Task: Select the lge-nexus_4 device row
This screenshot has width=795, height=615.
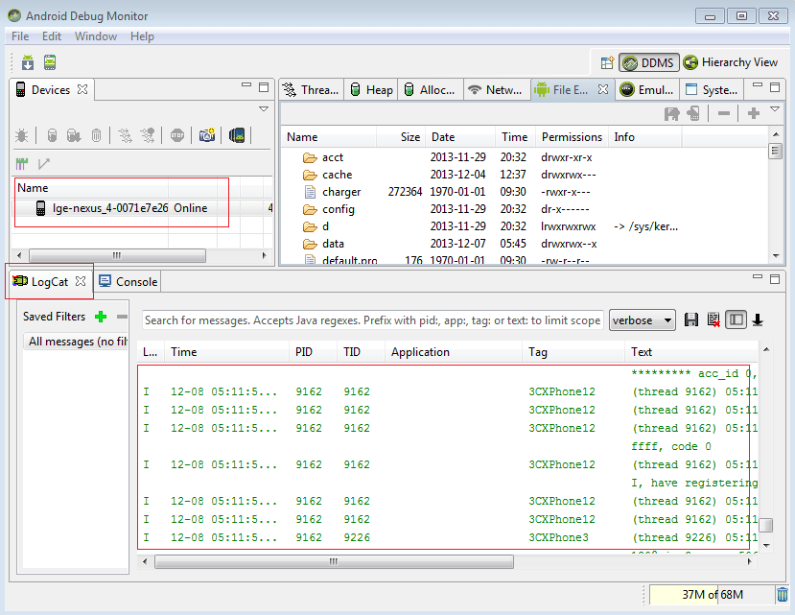Action: click(x=142, y=208)
